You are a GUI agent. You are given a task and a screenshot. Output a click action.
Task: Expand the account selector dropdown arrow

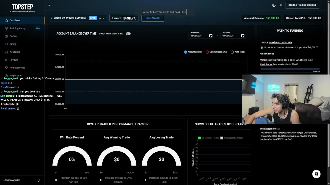click(103, 18)
